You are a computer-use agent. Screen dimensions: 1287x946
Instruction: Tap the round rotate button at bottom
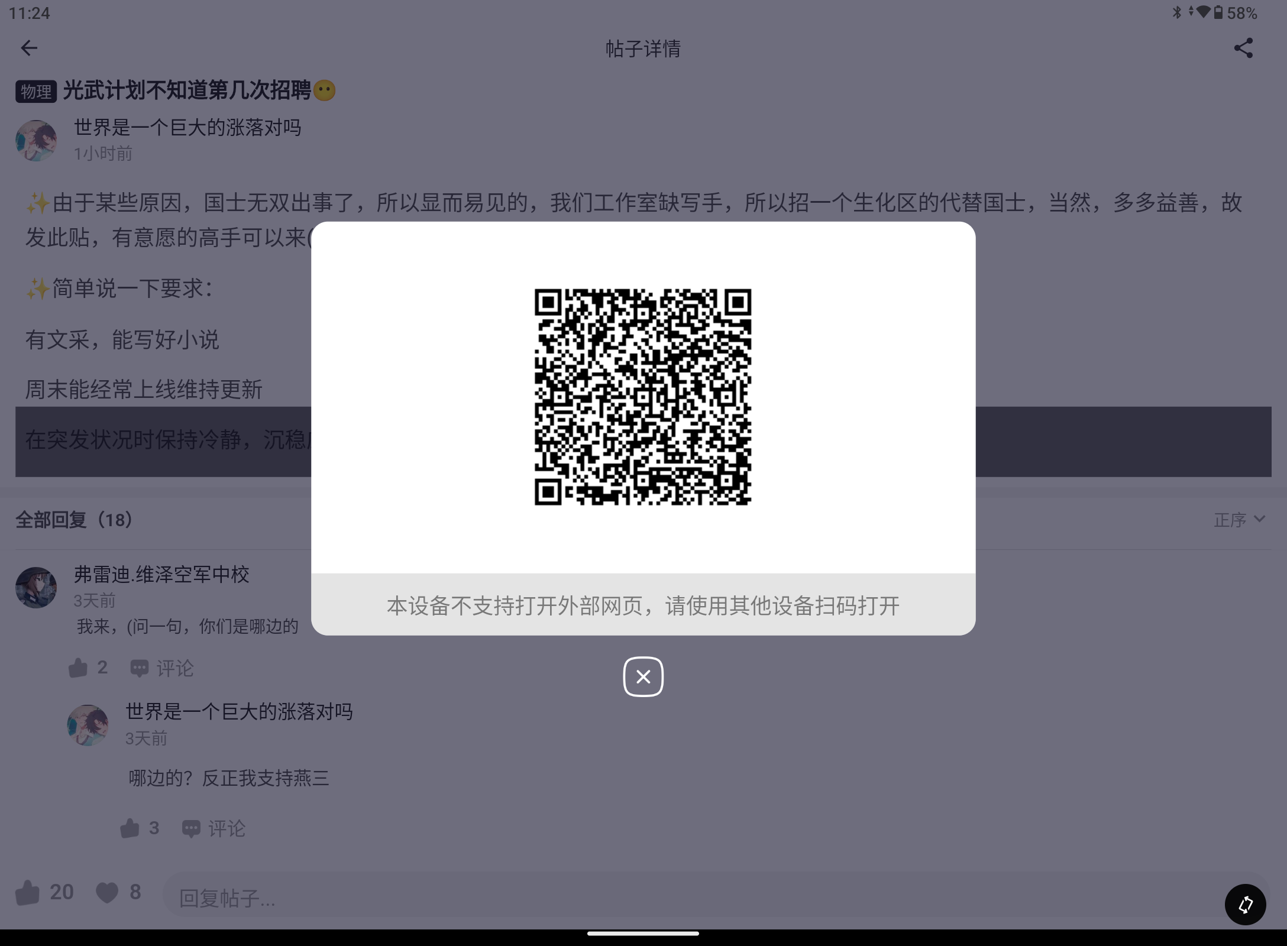click(x=1245, y=904)
